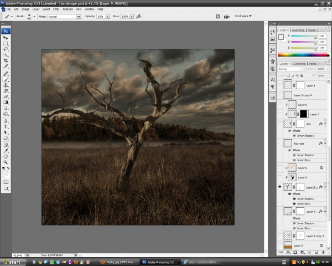Enable airbrush in options bar

tap(139, 16)
